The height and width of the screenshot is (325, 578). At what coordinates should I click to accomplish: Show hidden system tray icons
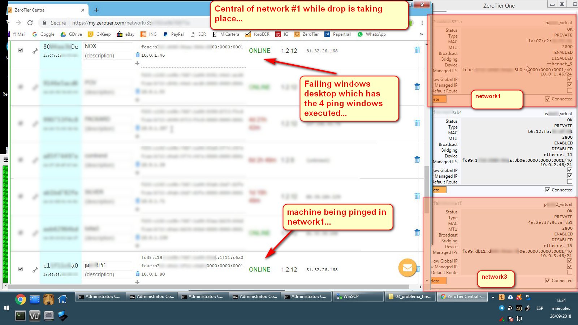pyautogui.click(x=493, y=297)
